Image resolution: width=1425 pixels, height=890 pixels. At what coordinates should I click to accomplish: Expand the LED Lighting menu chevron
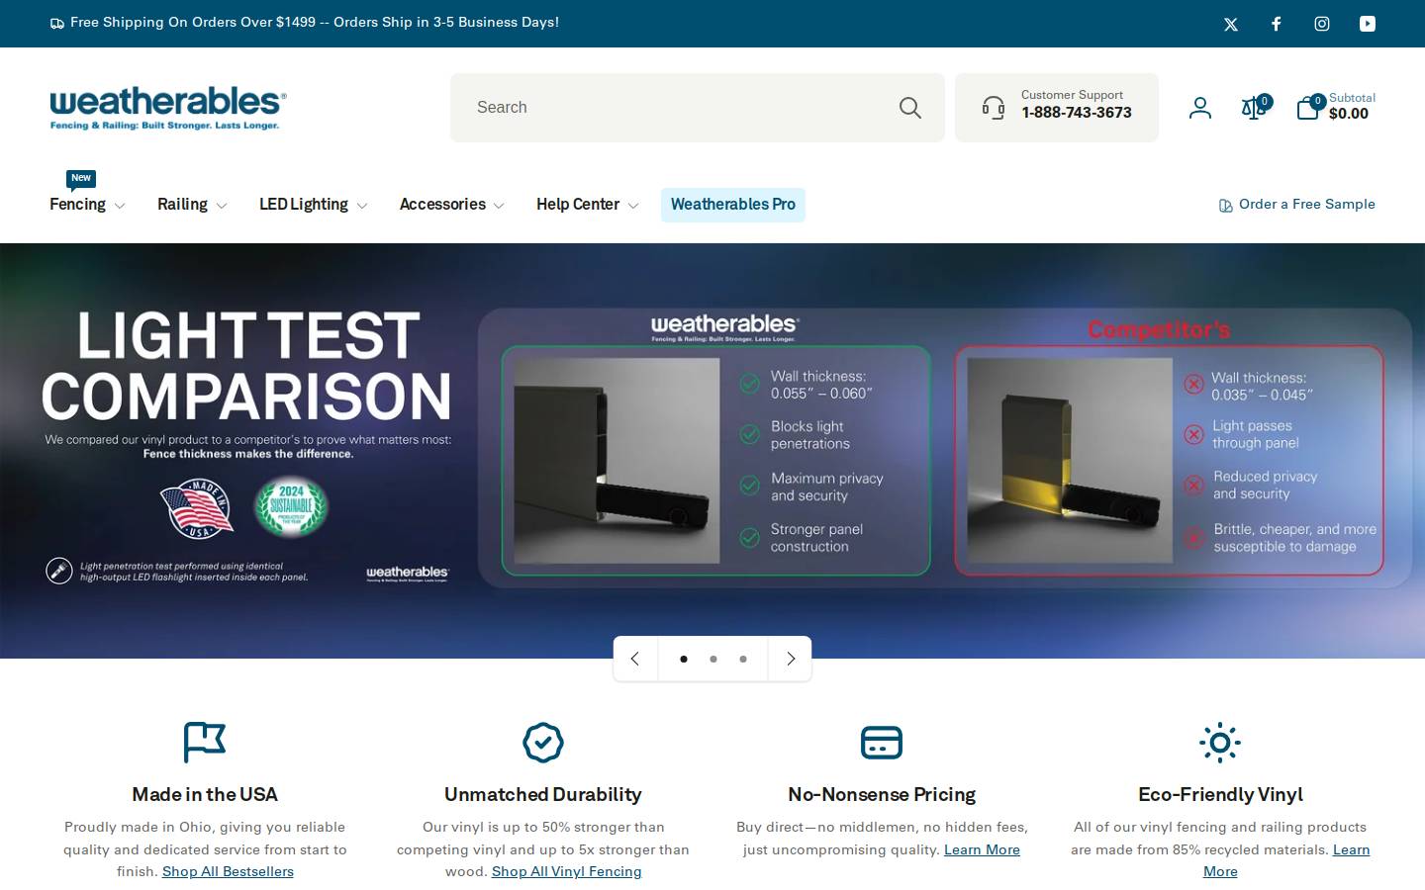point(362,206)
